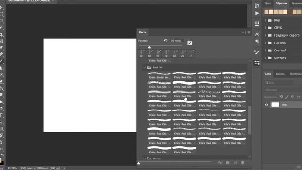302x170 pixels.
Task: Select the Frame tool
Action: coord(1,41)
